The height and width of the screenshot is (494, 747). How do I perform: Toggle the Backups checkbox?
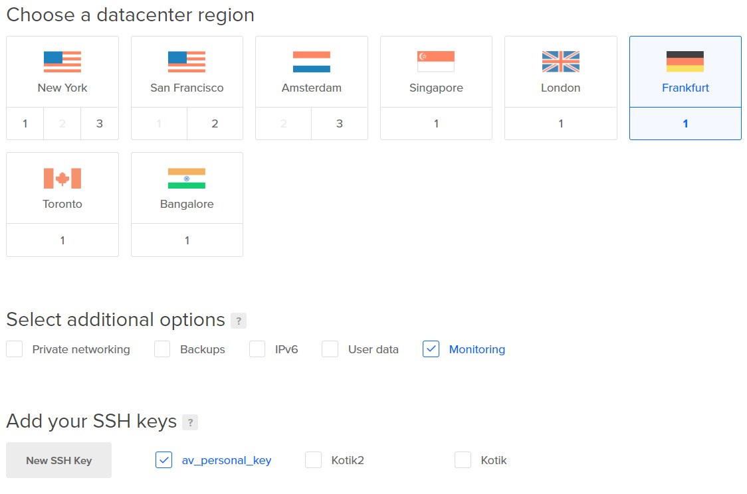[x=162, y=349]
